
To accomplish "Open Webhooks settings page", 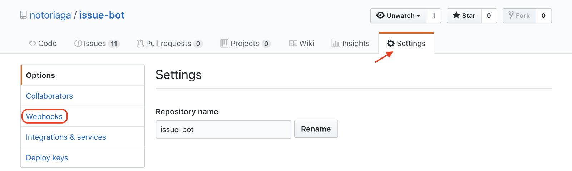I will click(44, 116).
